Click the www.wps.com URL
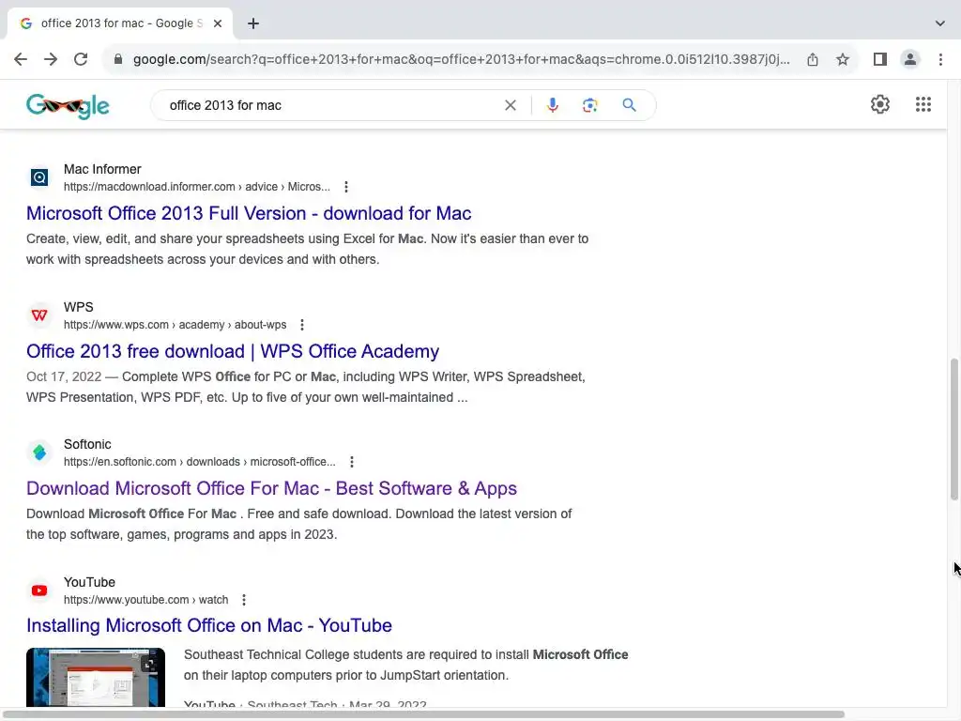The image size is (961, 721). pyautogui.click(x=175, y=325)
